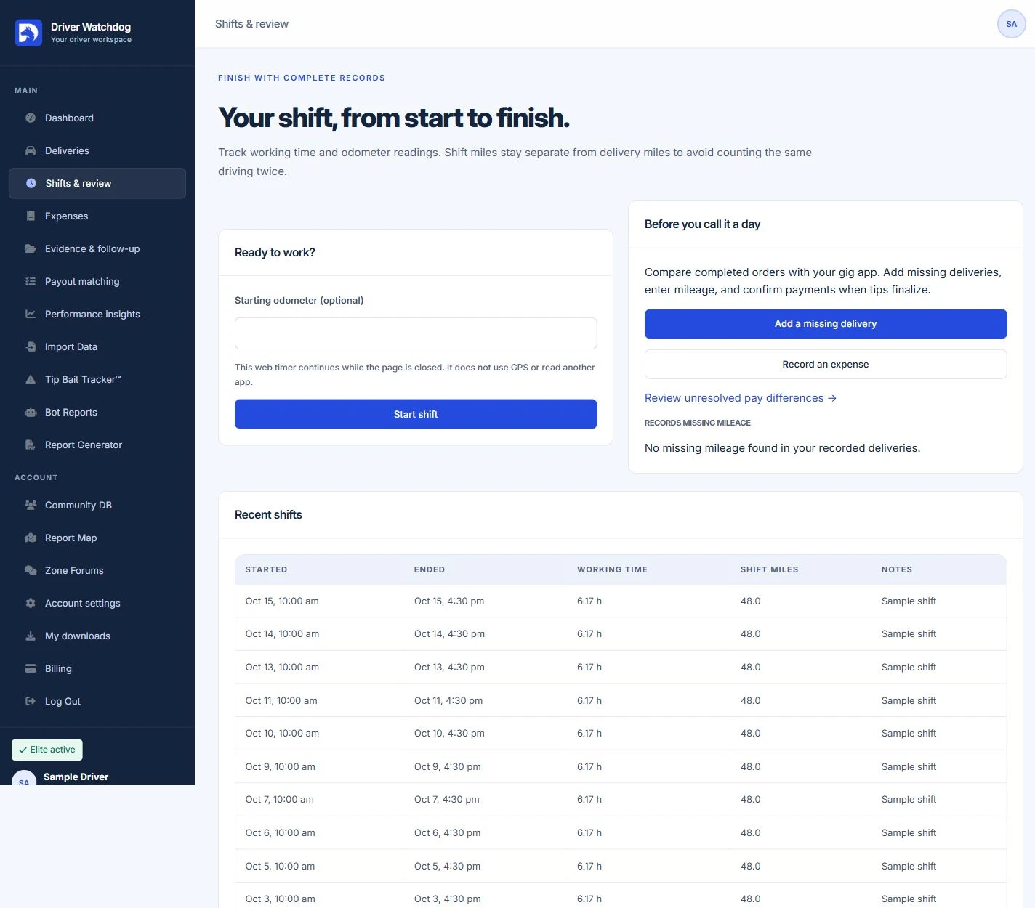Click the Community DB people icon
This screenshot has height=908, width=1035.
(31, 505)
